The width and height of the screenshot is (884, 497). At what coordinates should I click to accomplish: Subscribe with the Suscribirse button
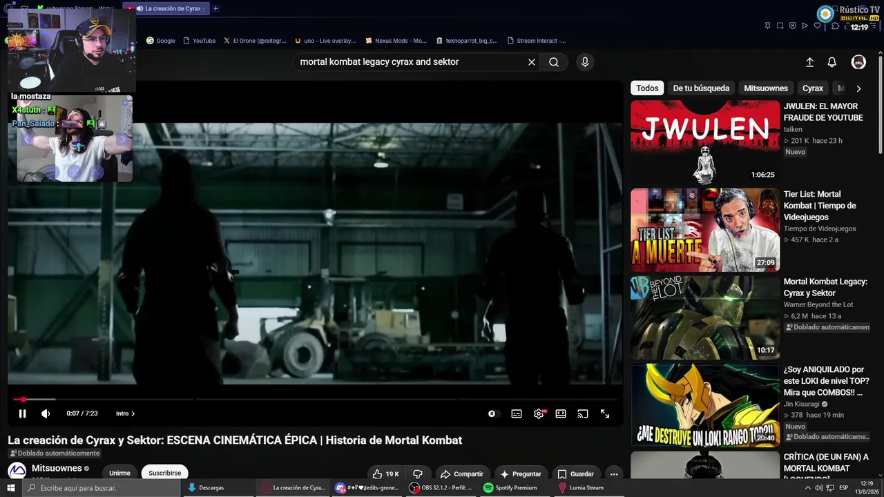[x=164, y=474]
